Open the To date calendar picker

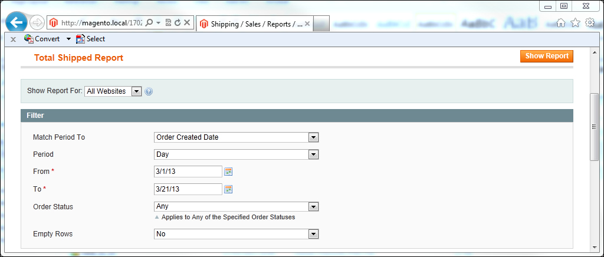point(228,189)
